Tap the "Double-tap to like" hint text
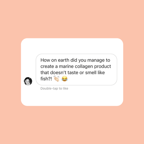Screen dimensions: 144x144 tap(54, 89)
